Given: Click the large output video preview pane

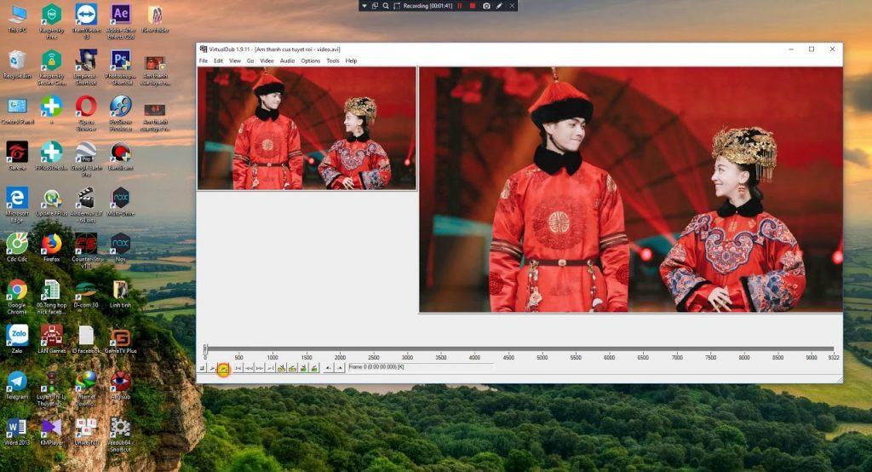Looking at the screenshot, I should click(630, 189).
